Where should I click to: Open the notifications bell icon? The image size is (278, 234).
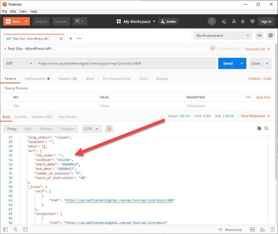point(243,22)
